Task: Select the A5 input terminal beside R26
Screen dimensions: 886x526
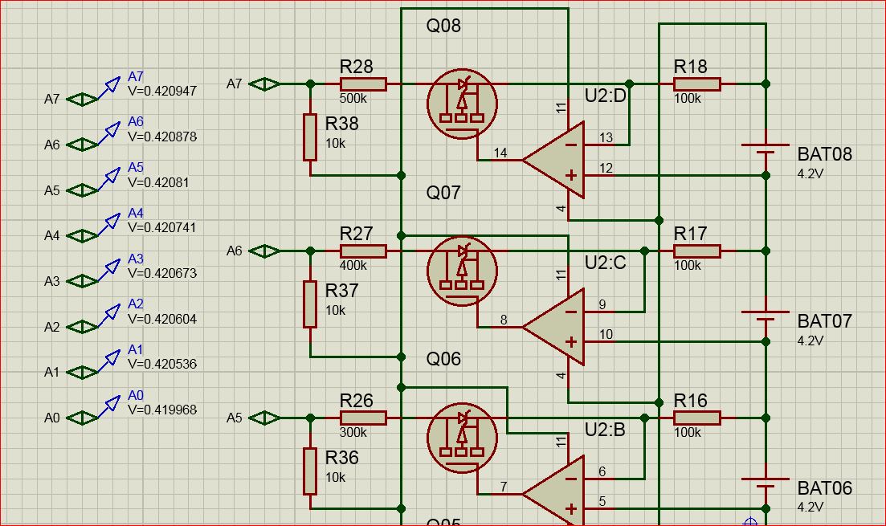Action: pos(264,418)
